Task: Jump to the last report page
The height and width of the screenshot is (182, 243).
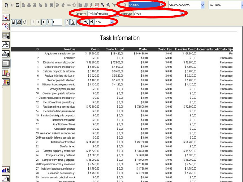Action: 49,22
